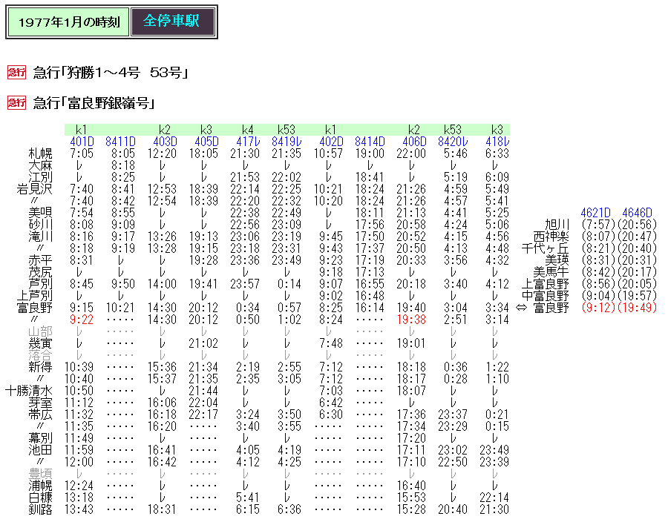This screenshot has height=522, width=668.
Task: Click the red 急行 icon beside 富良野銀嶺号
Action: pos(16,102)
